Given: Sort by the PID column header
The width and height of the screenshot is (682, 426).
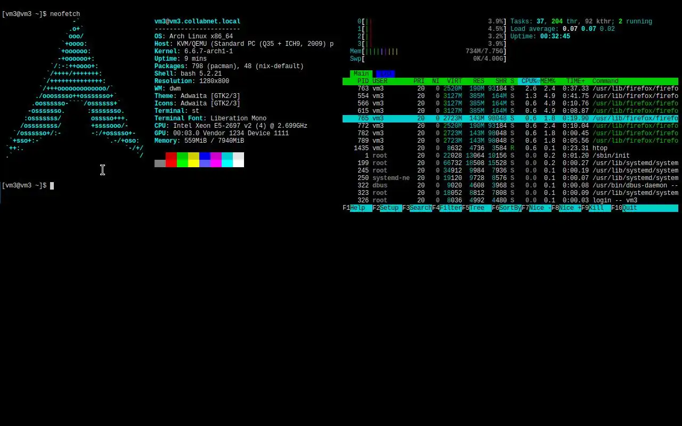Looking at the screenshot, I should click(x=363, y=81).
